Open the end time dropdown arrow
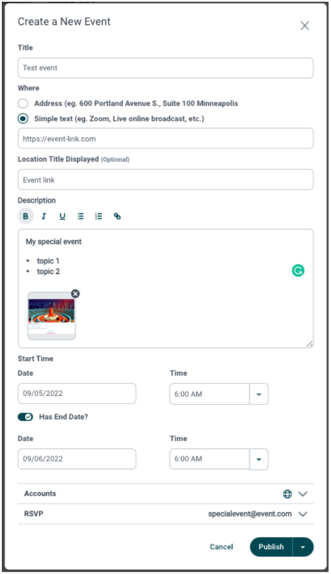This screenshot has height=574, width=331. [x=259, y=459]
